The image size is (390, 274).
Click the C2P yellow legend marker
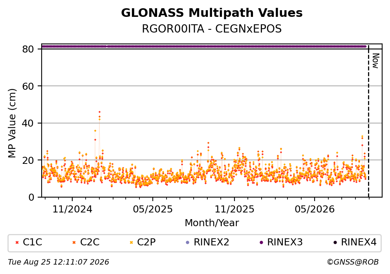pyautogui.click(x=131, y=243)
